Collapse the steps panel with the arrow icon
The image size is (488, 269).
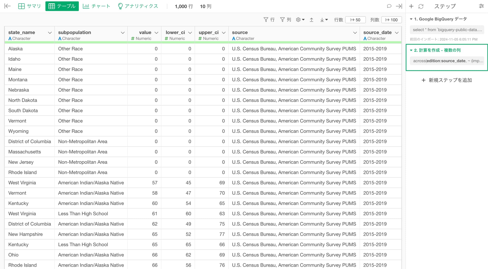(399, 6)
